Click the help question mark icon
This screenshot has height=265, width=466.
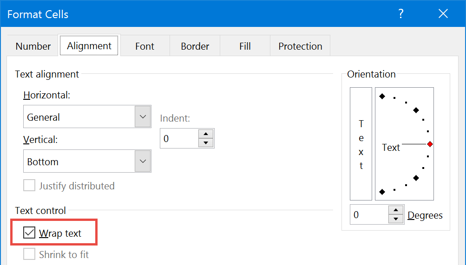[x=401, y=13]
